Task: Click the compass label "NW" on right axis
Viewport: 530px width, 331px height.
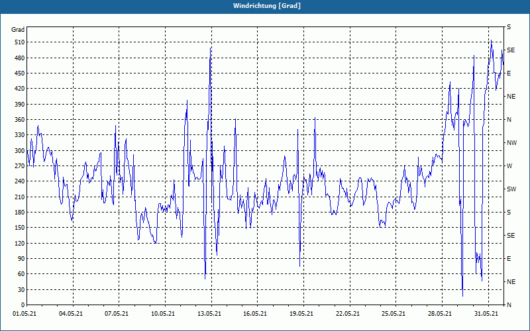Action: click(x=511, y=143)
